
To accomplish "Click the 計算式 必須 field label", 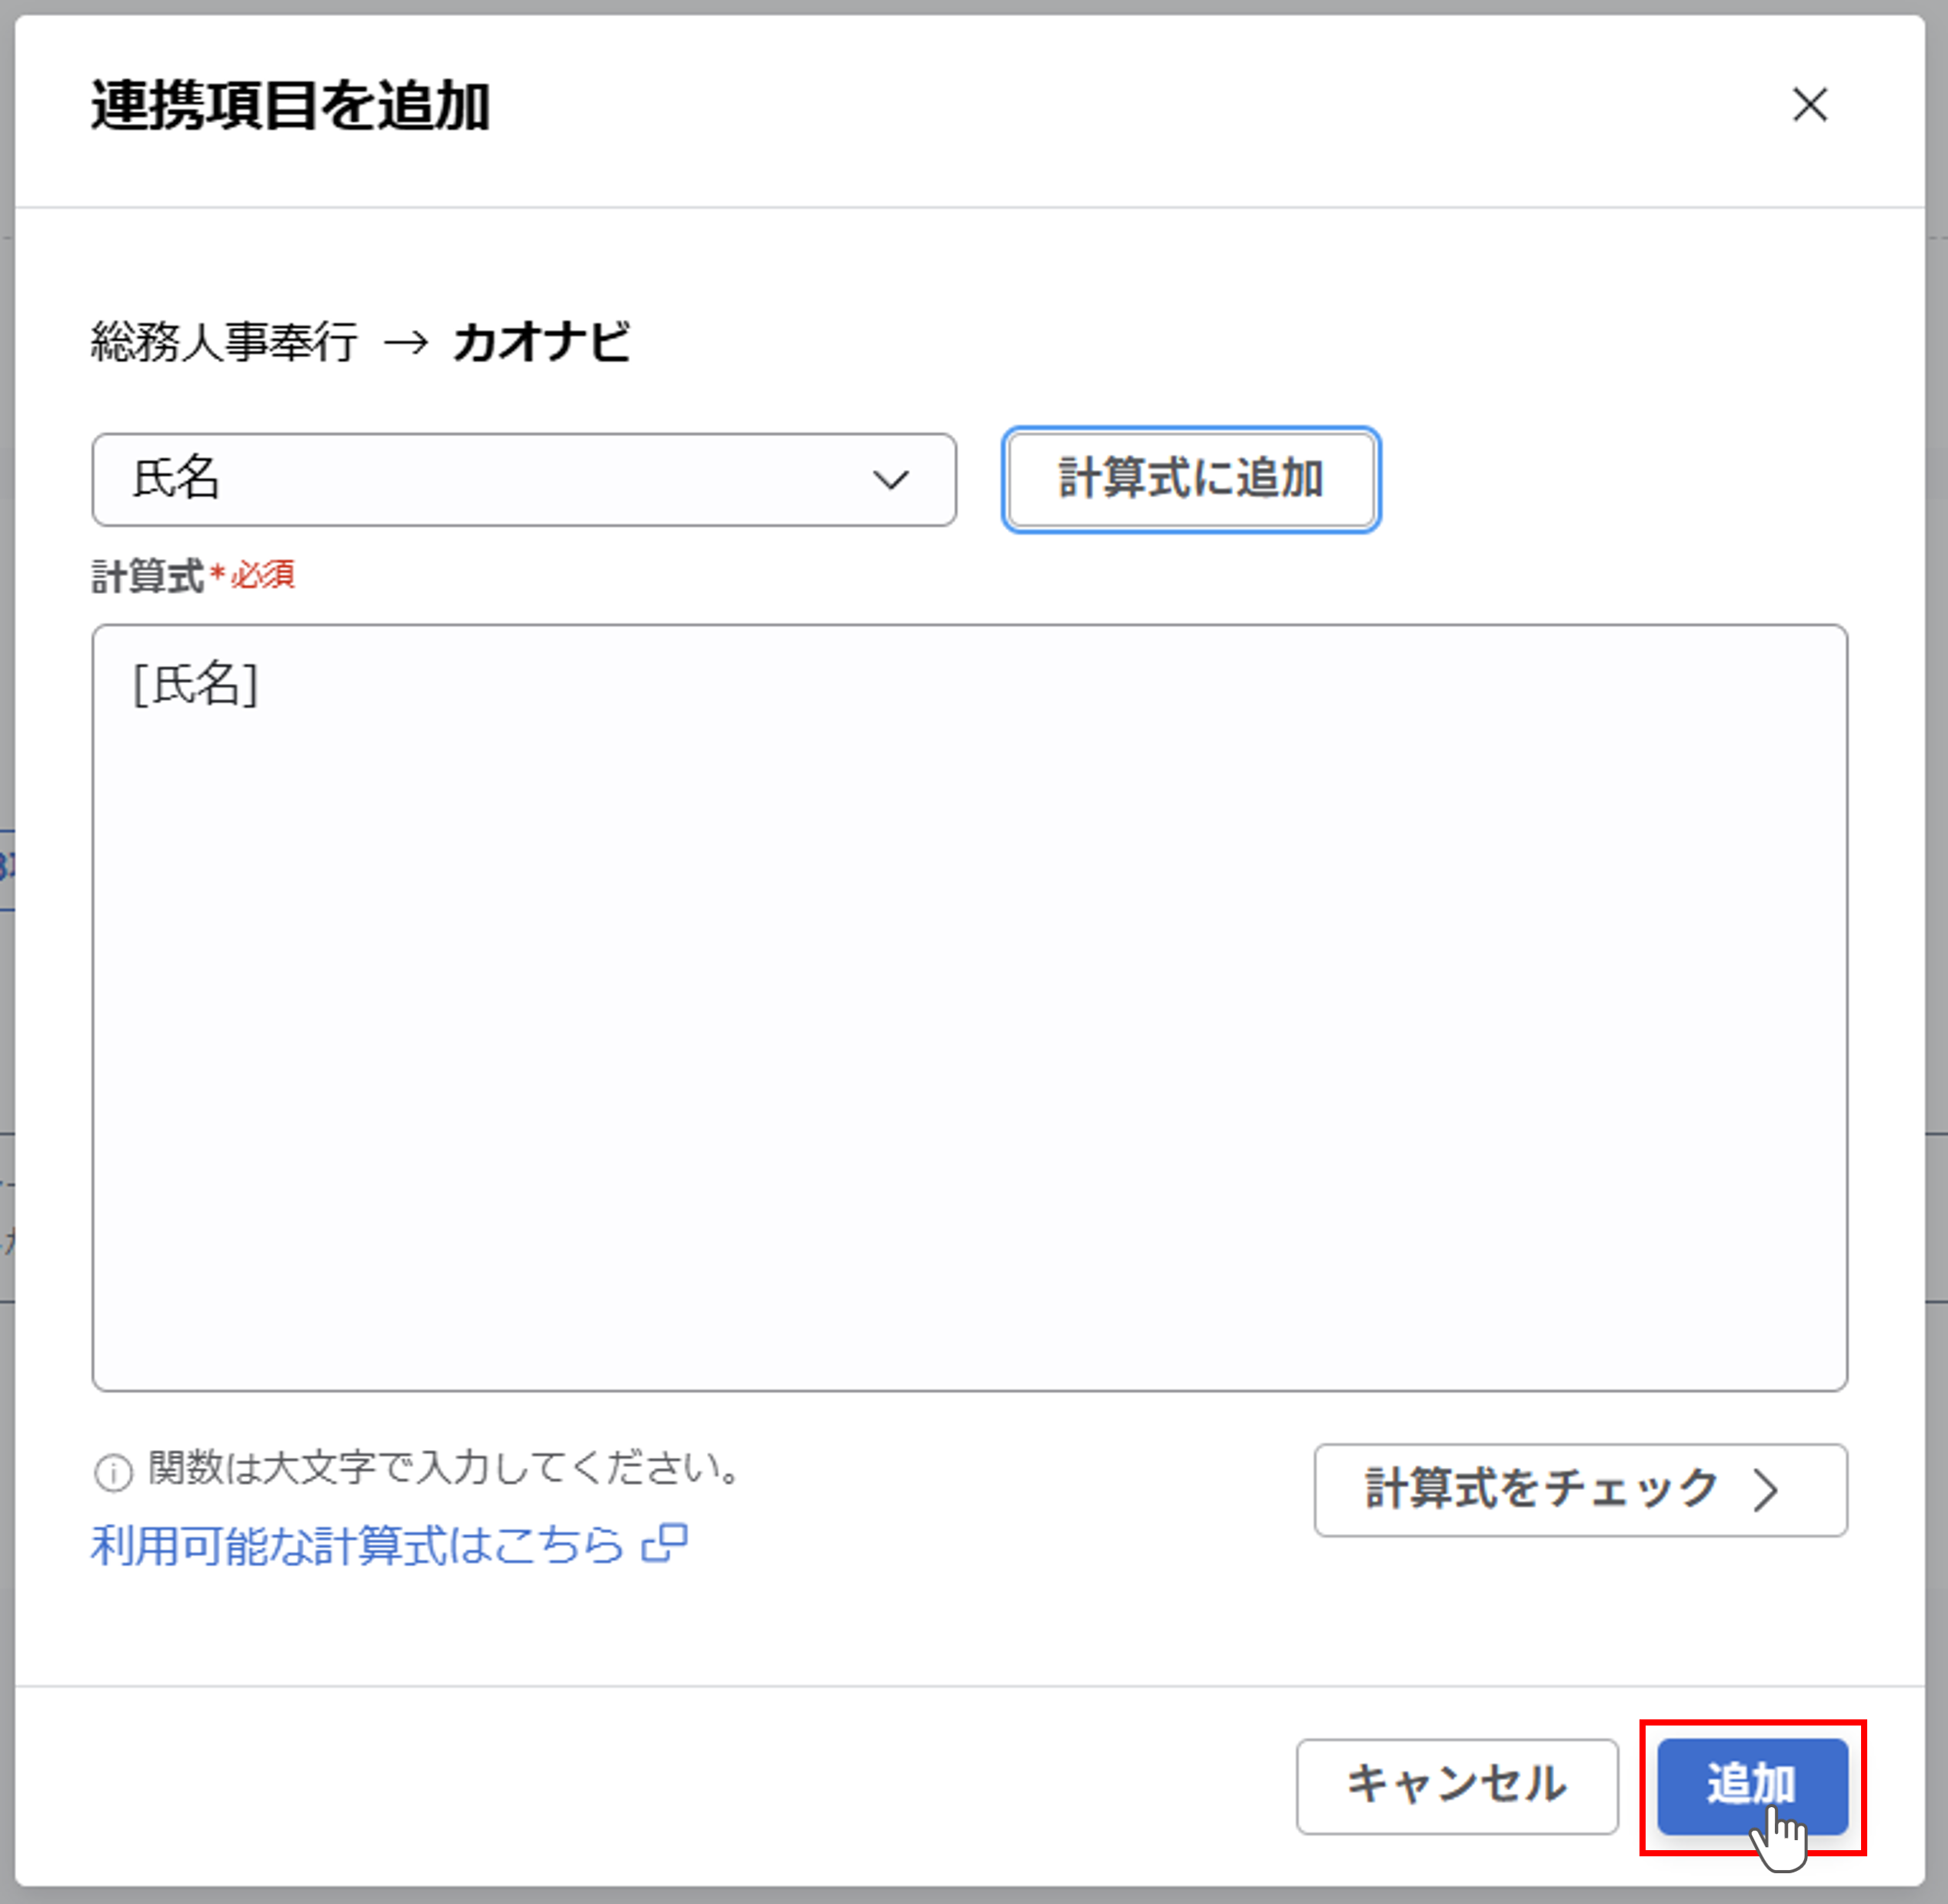I will pos(193,576).
